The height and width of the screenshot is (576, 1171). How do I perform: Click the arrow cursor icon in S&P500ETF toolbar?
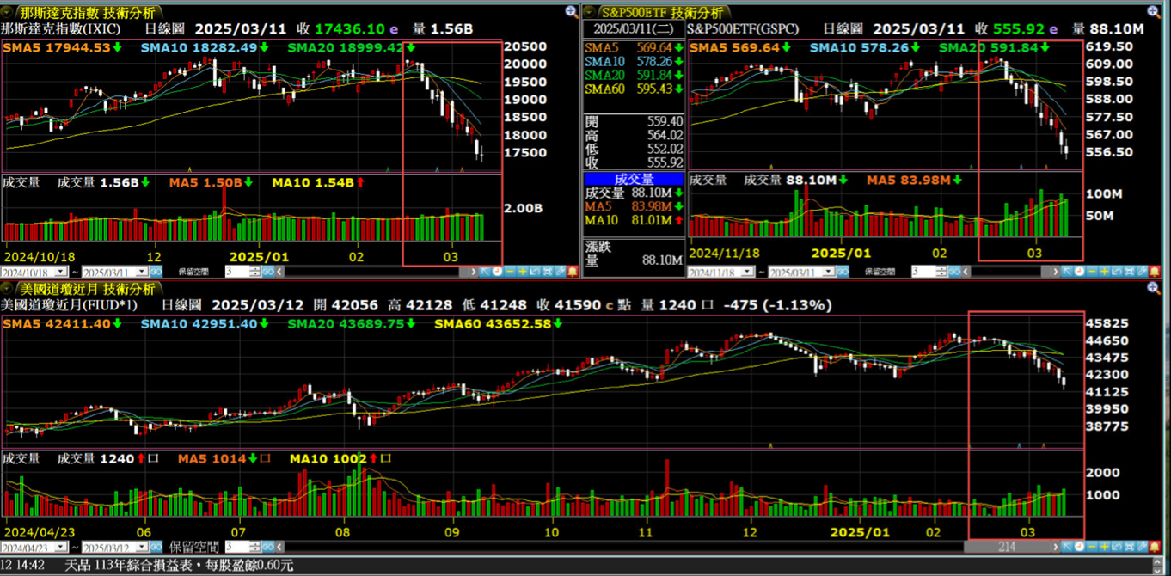(1067, 272)
